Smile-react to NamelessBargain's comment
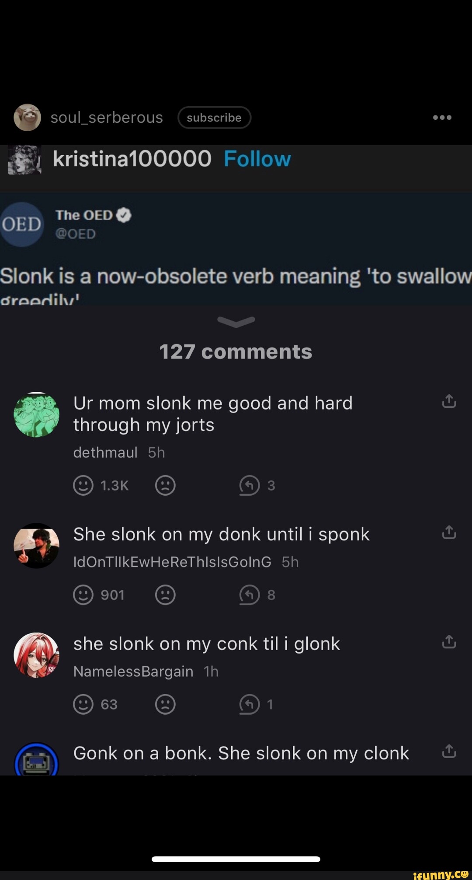 pyautogui.click(x=83, y=704)
